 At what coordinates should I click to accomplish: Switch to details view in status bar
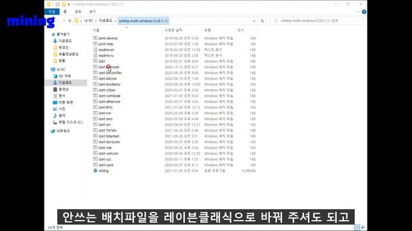tap(357, 227)
